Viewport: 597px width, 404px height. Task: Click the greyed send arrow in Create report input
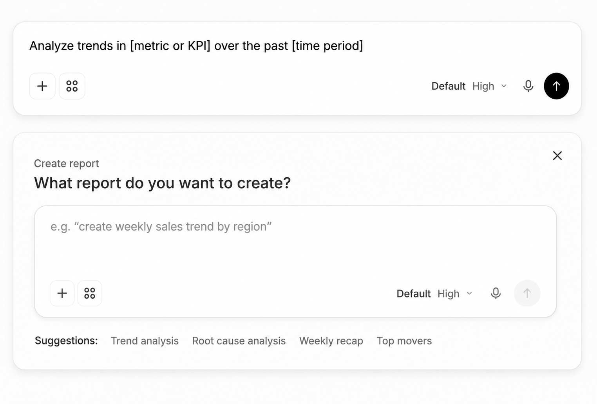tap(527, 293)
